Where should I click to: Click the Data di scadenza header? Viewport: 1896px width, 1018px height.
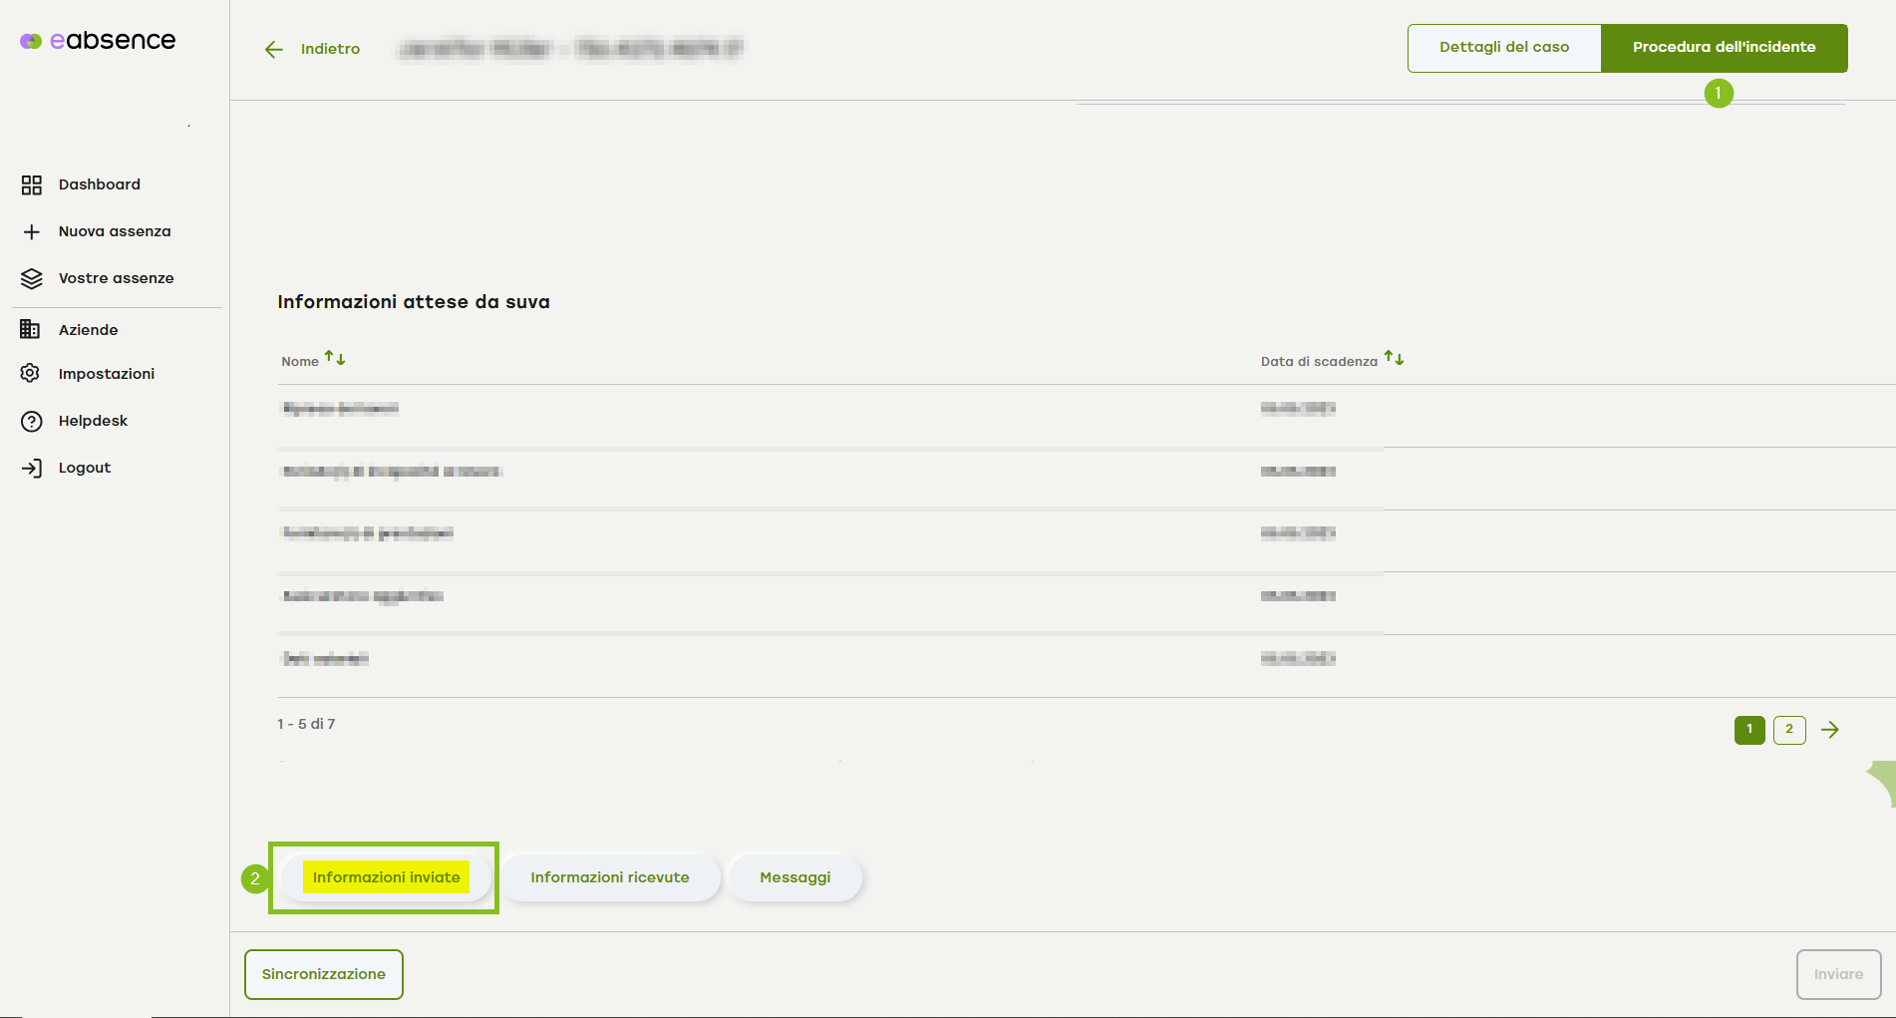click(1319, 361)
